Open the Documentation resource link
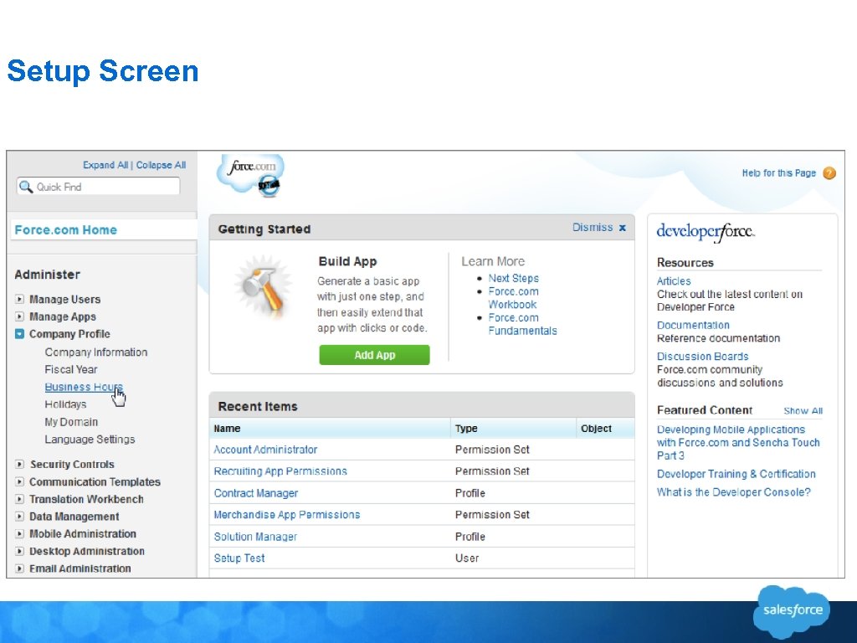857x643 pixels. point(693,326)
